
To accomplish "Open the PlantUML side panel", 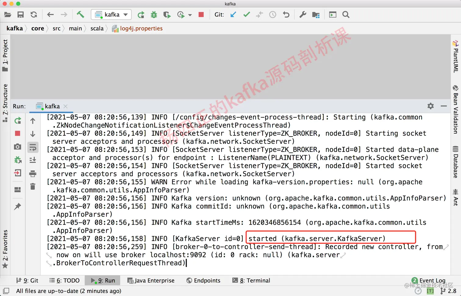I will (456, 56).
